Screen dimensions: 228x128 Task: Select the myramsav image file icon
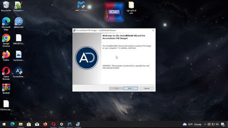click(19, 56)
